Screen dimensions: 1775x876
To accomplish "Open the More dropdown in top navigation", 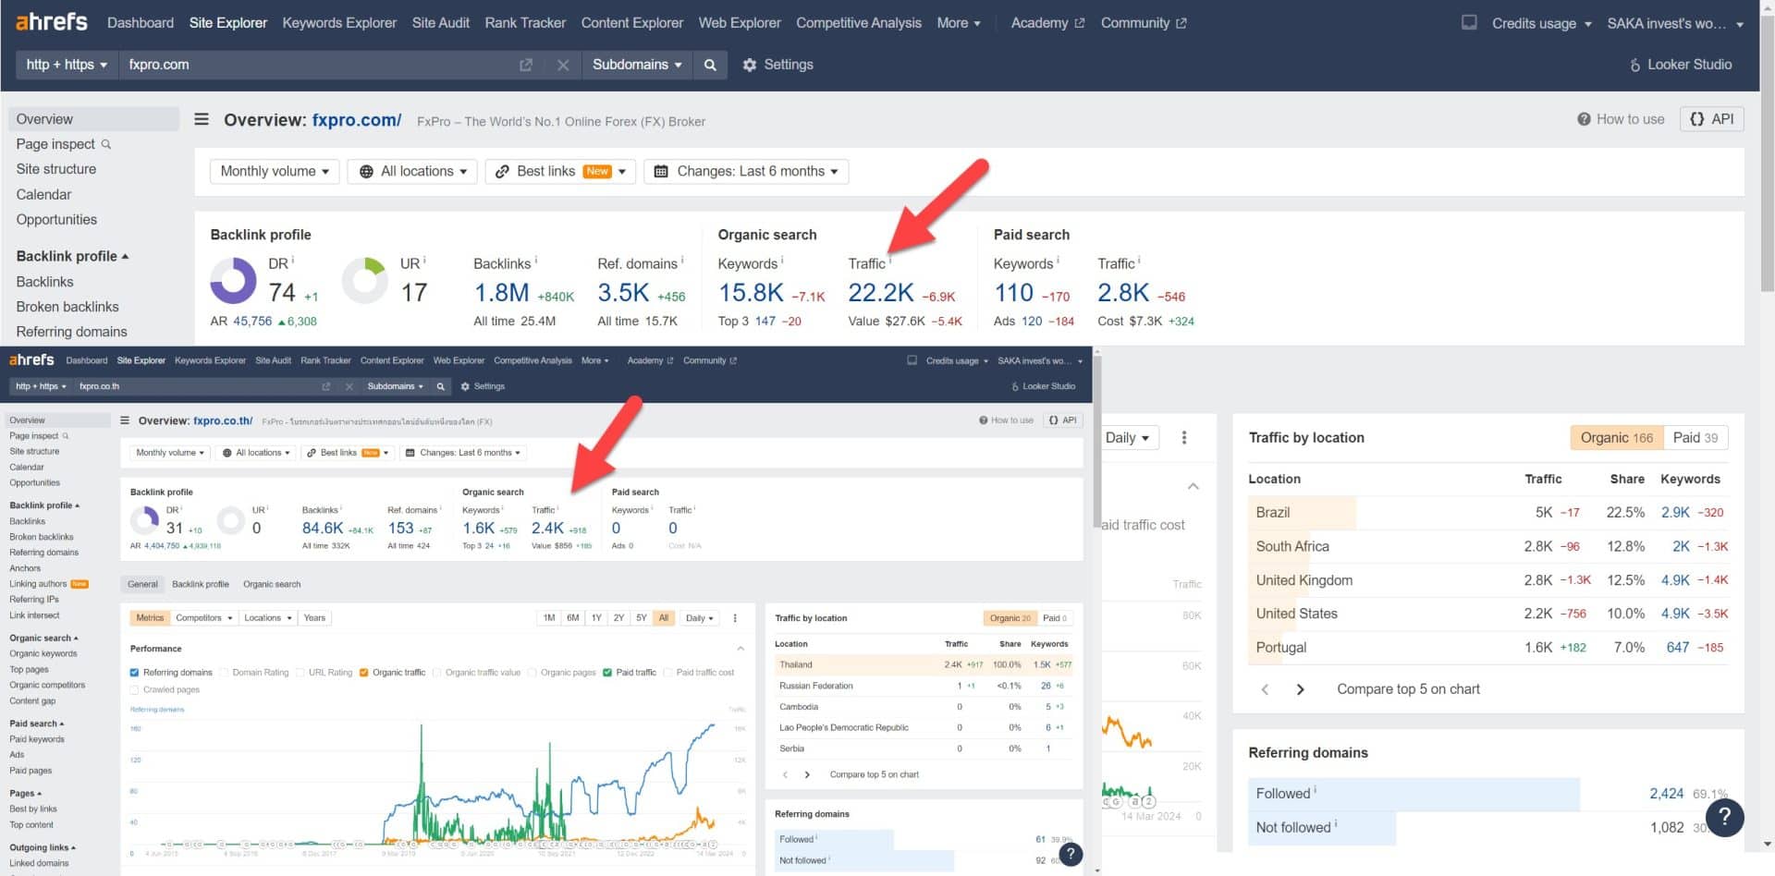I will (959, 22).
